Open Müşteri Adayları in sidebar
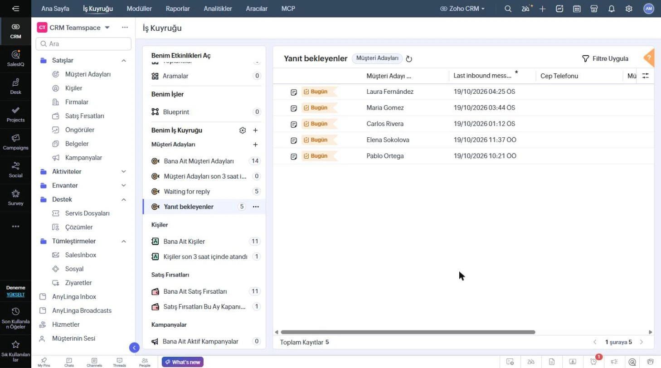This screenshot has width=661, height=368. click(x=88, y=74)
